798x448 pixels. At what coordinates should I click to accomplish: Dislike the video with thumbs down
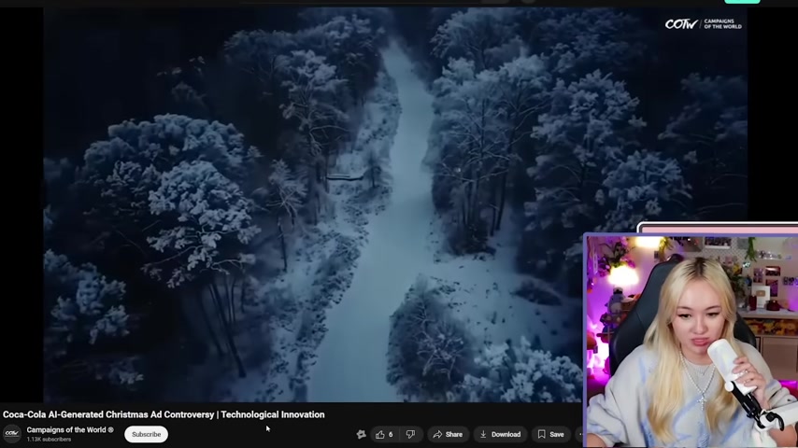(410, 434)
